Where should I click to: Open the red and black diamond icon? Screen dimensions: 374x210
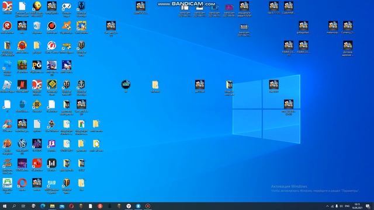click(52, 124)
